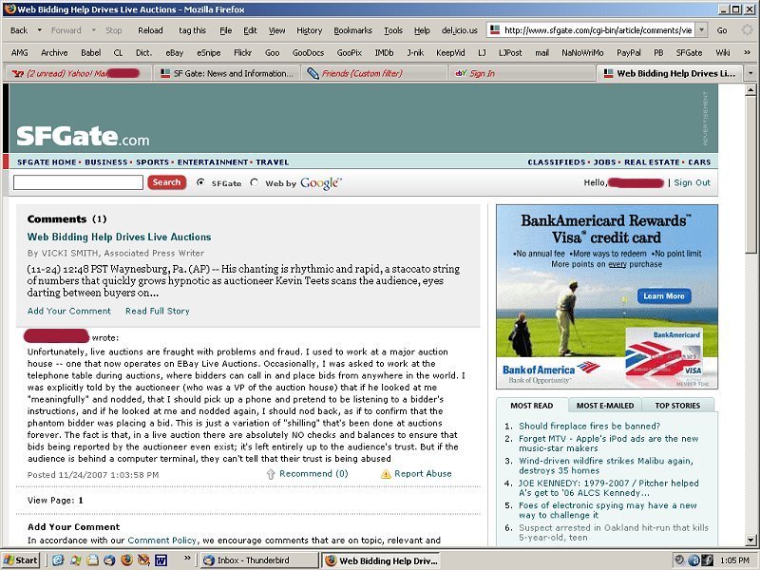
Task: Expand the quick launch overflow chevron
Action: (x=187, y=559)
